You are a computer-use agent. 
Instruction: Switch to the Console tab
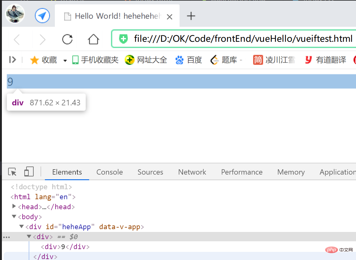(x=109, y=172)
